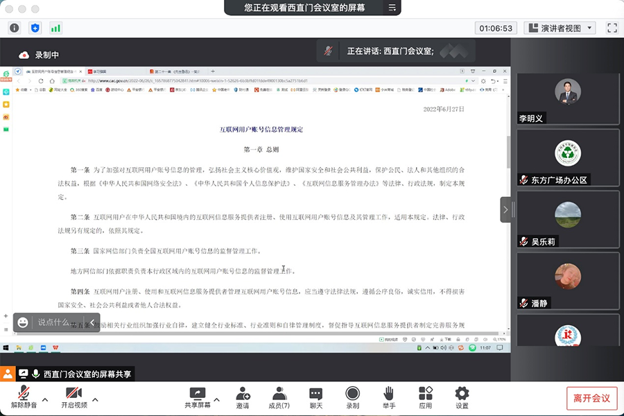Open the meeting info icon
Viewport: 624px width, 416px height.
pos(14,28)
